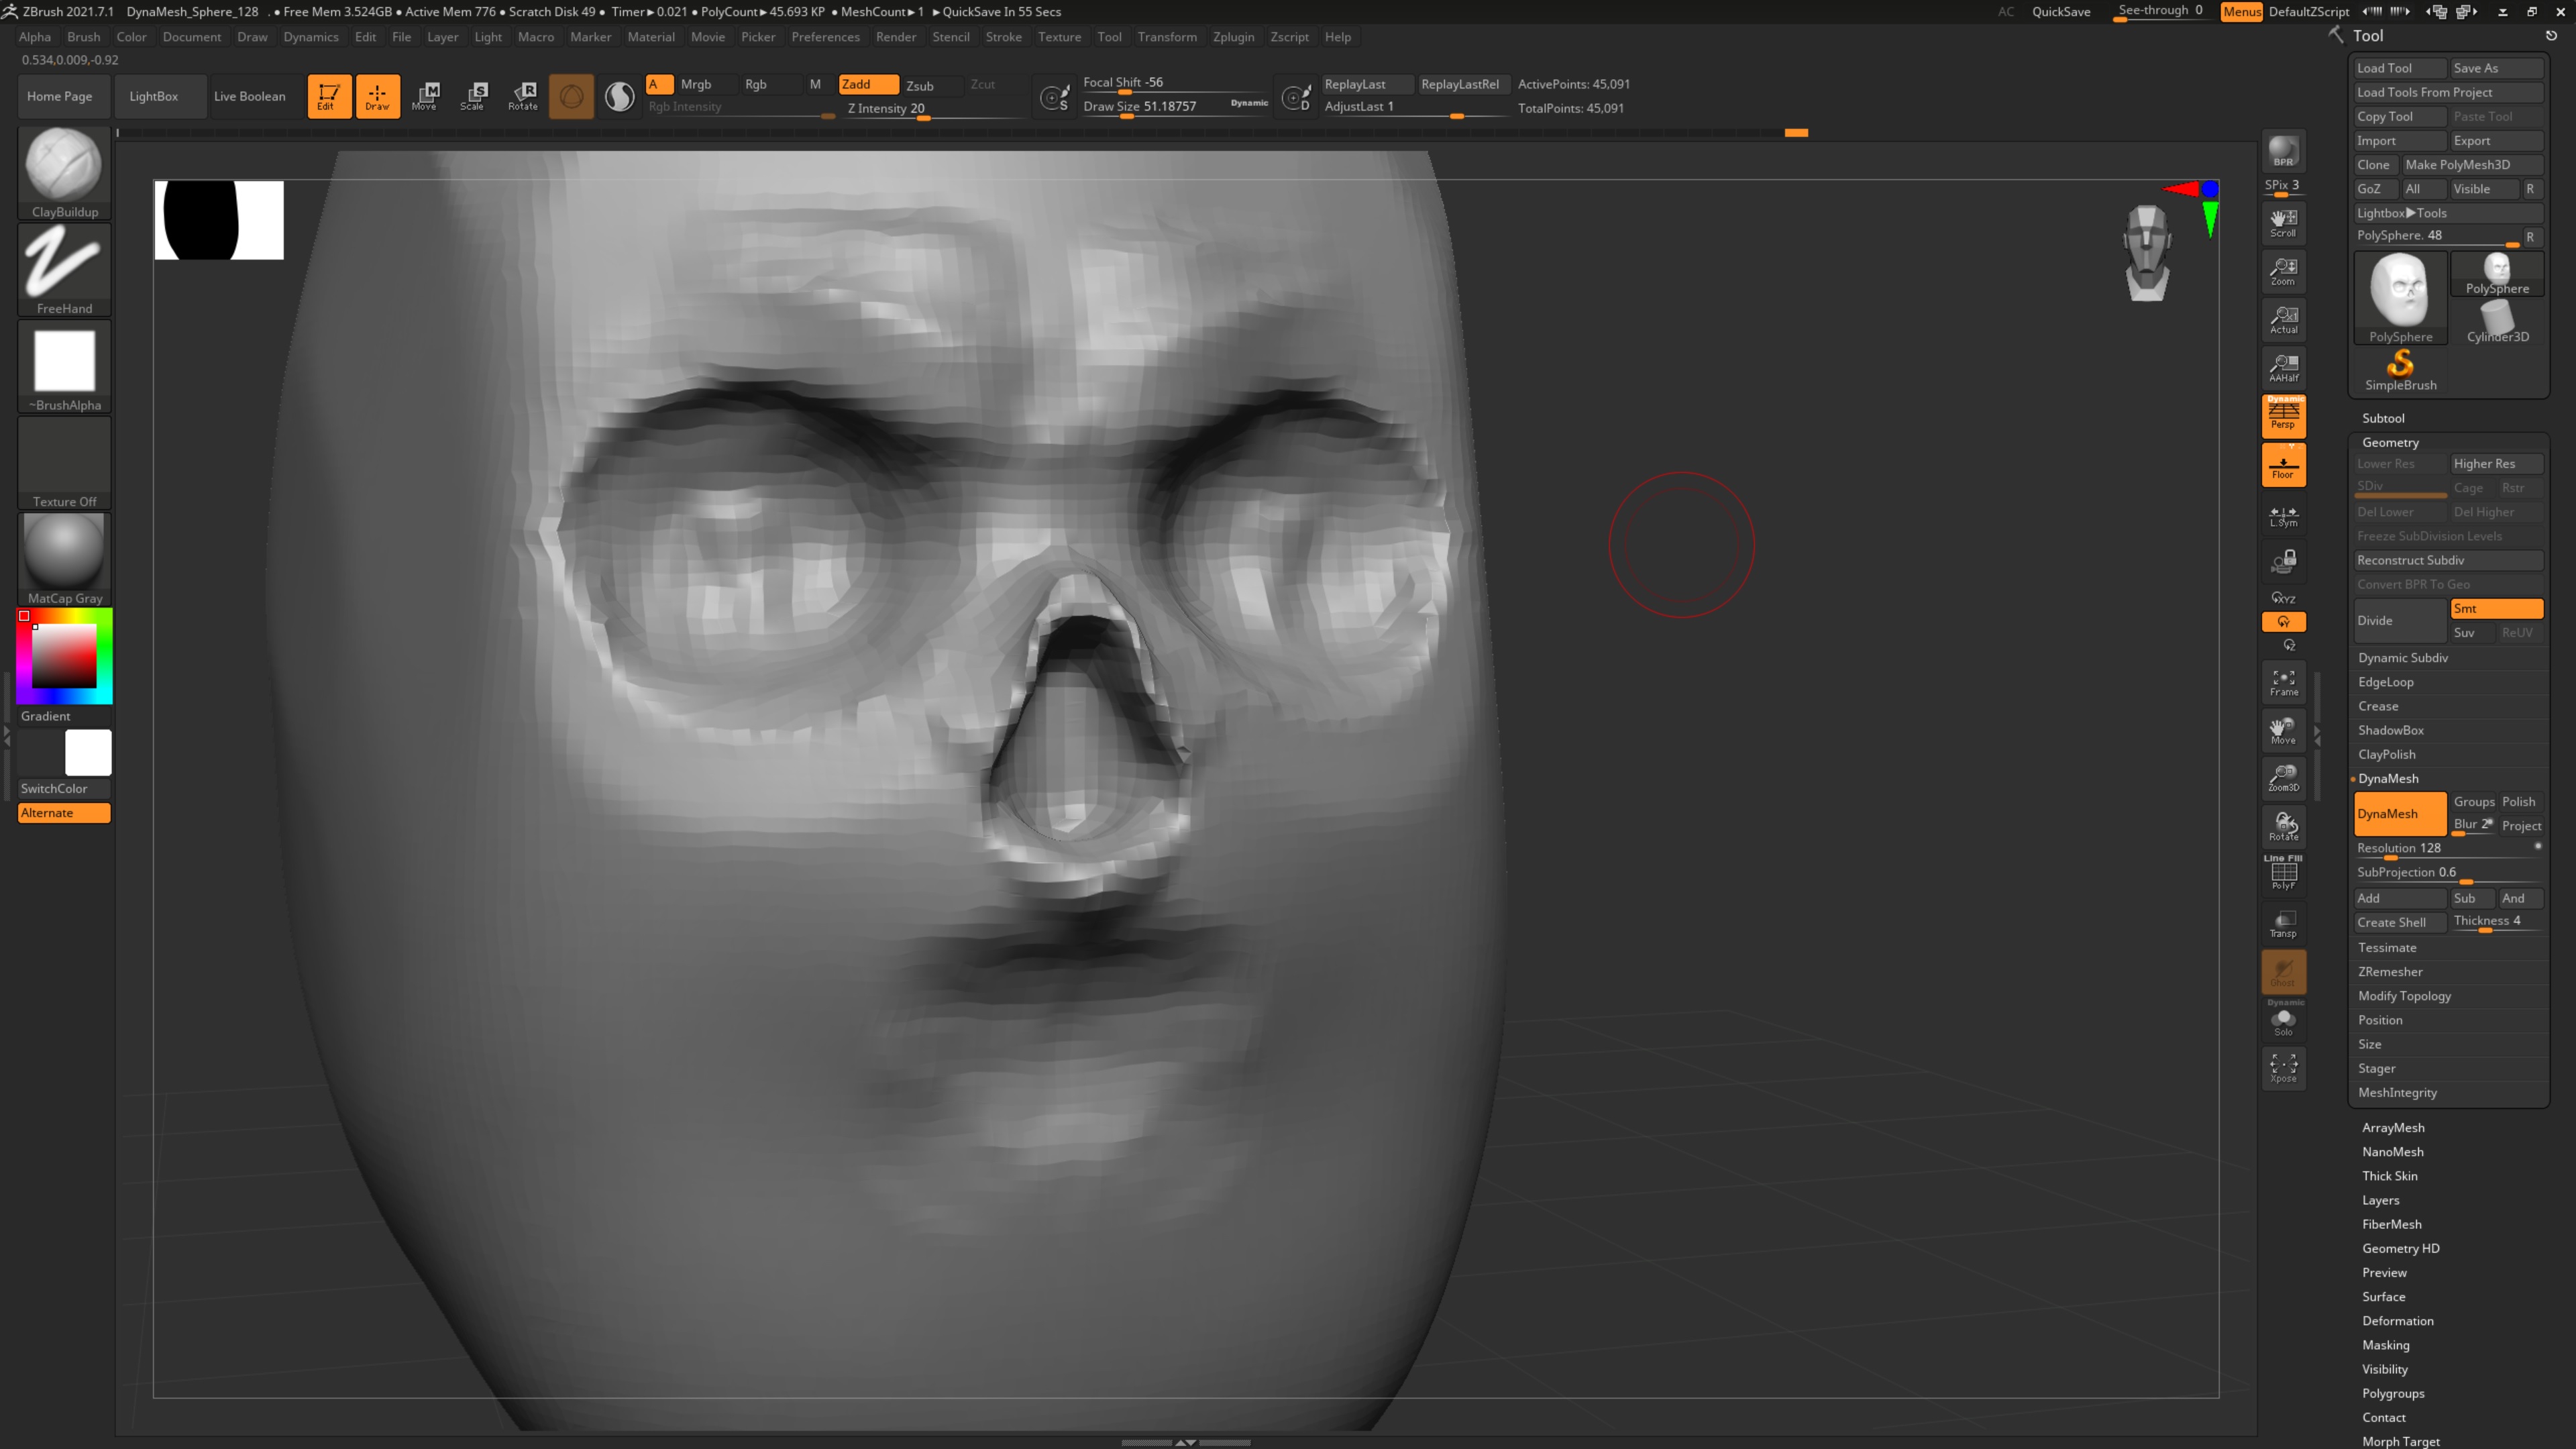This screenshot has height=1449, width=2576.
Task: Click the BPR render icon
Action: tap(2283, 151)
